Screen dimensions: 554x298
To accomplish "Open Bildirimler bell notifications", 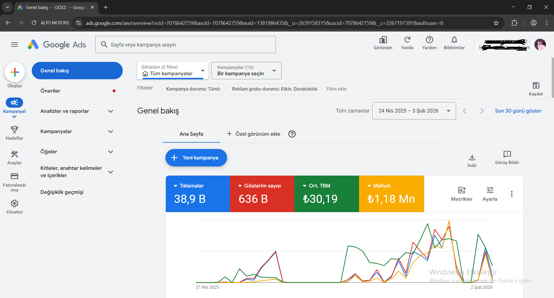I will [454, 40].
